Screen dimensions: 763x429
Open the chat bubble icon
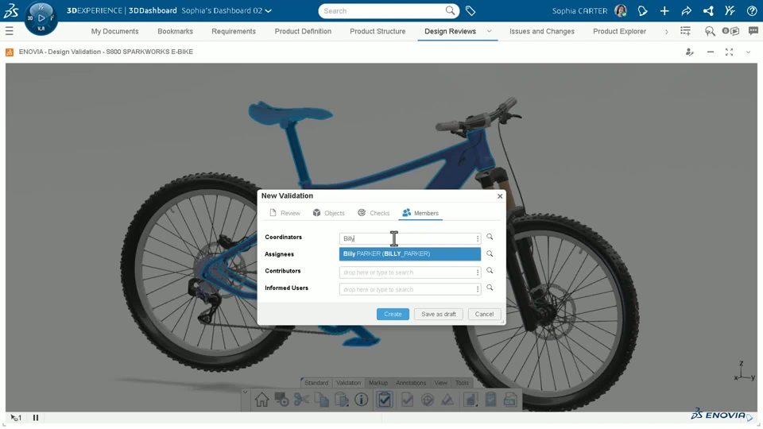point(753,31)
